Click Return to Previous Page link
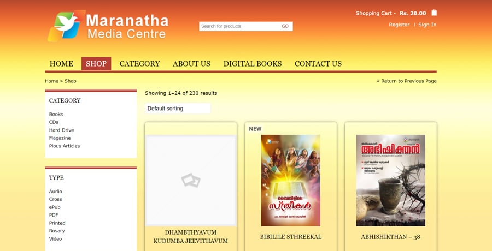492x251 pixels. tap(407, 81)
